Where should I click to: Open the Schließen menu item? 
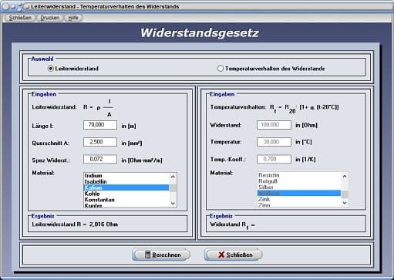[x=20, y=18]
